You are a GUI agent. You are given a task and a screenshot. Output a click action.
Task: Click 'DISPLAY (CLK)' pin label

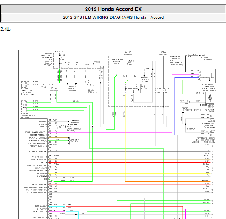[41, 206]
